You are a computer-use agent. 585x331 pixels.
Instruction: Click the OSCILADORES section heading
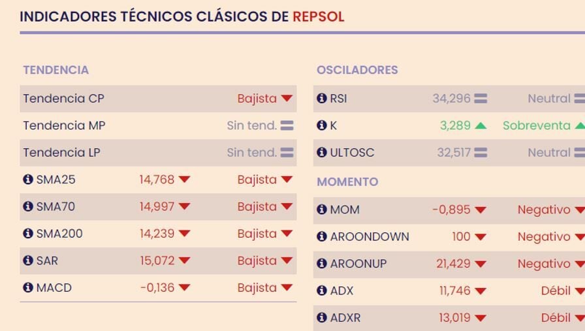[x=357, y=70]
